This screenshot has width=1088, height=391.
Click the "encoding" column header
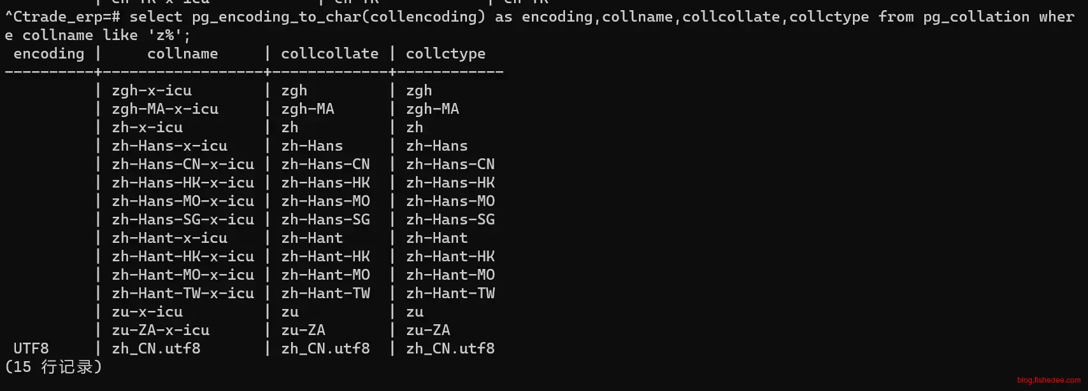pyautogui.click(x=48, y=54)
